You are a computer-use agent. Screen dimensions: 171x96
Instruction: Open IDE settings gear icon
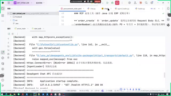tap(152, 3)
